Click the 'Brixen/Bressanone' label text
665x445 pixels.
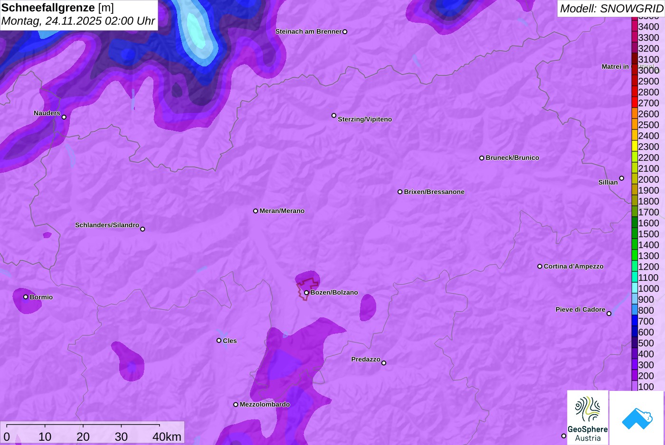(434, 192)
